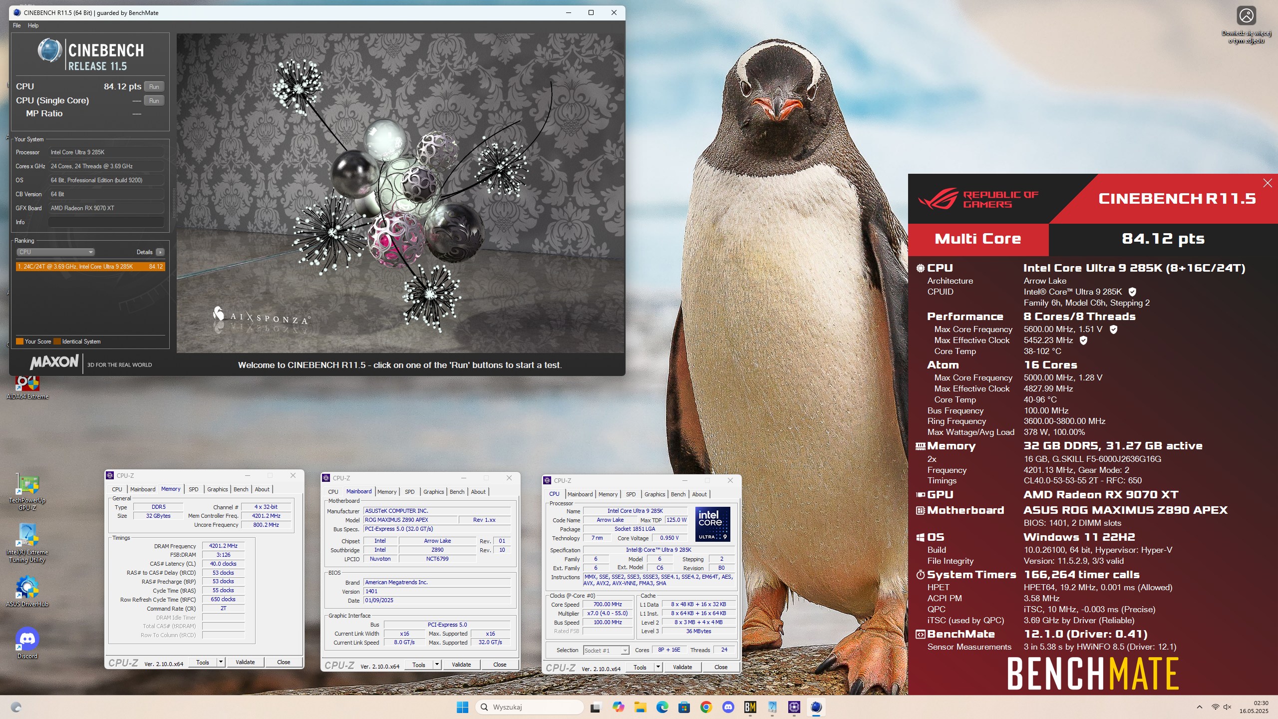Open Microsoft Store from taskbar
The height and width of the screenshot is (719, 1278).
pos(684,707)
